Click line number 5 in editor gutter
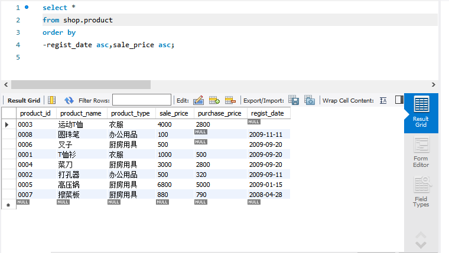 coord(18,57)
